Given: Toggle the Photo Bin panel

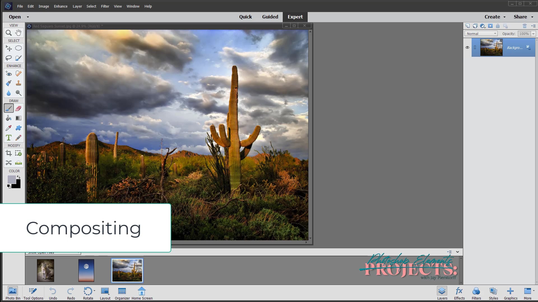Looking at the screenshot, I should [13, 293].
